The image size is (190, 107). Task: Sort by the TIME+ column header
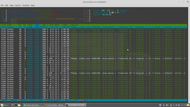(x=65, y=25)
